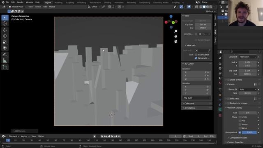Open the timeline Marker menu

point(41,136)
